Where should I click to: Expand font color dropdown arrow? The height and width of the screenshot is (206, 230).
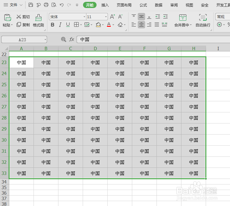[x=113, y=25]
